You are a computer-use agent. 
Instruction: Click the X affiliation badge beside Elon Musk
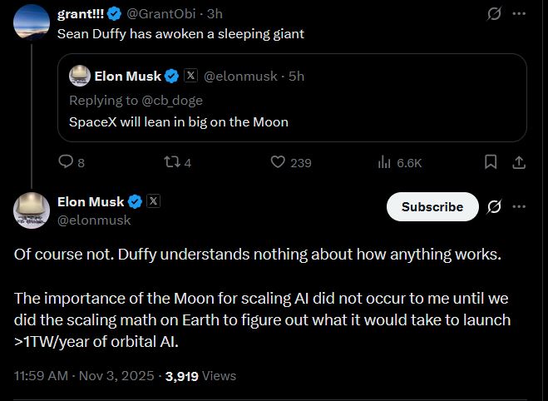coord(153,201)
